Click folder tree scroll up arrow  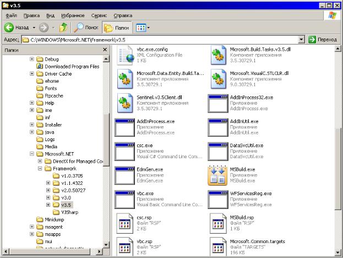(x=106, y=59)
